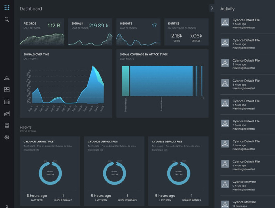Viewport: 275px width, 208px height.
Task: Click the Aug 22 peak in signals chart
Action: (93, 66)
